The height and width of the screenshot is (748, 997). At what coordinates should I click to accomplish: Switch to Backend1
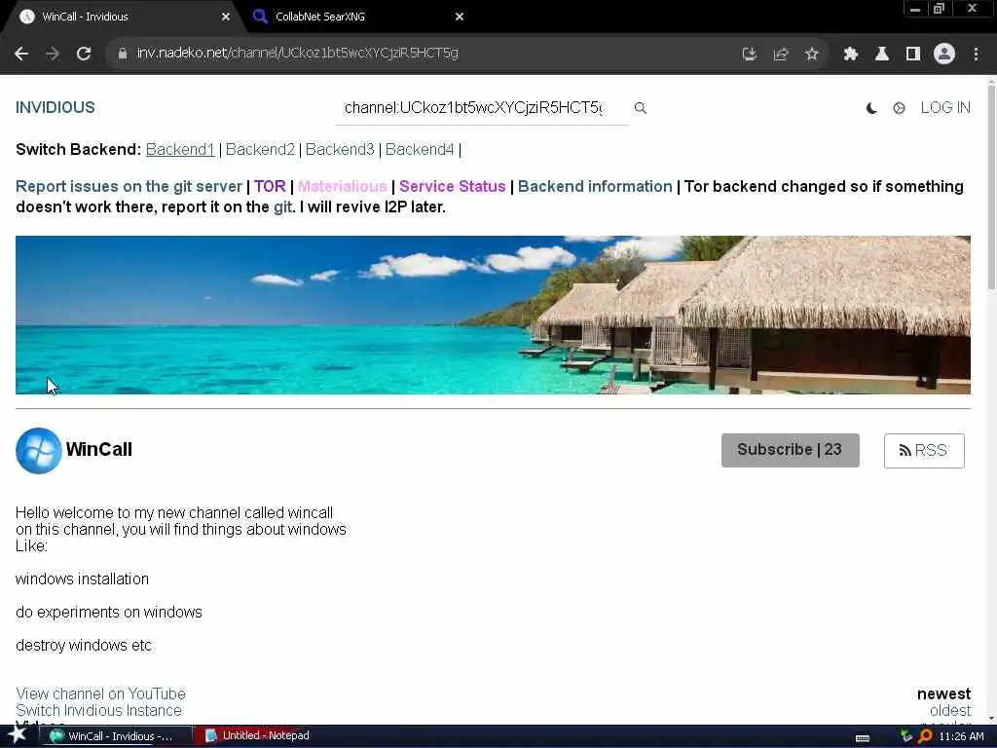pos(180,149)
